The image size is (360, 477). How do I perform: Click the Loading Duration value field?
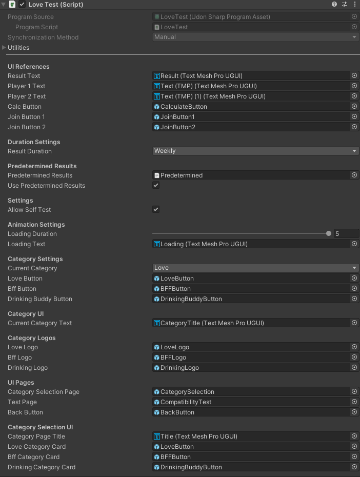346,234
